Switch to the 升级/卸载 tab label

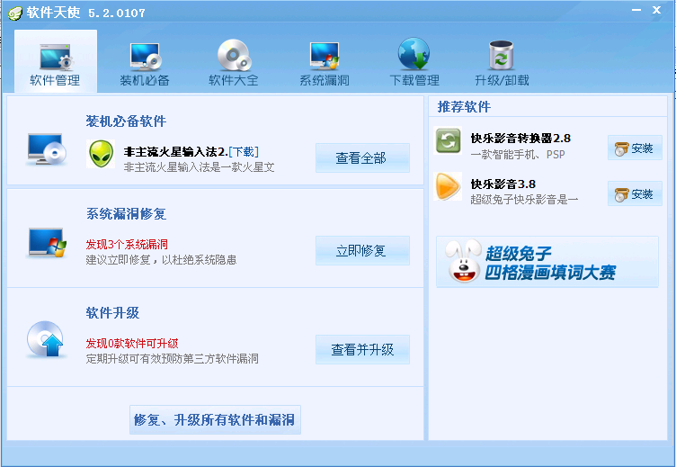(502, 80)
